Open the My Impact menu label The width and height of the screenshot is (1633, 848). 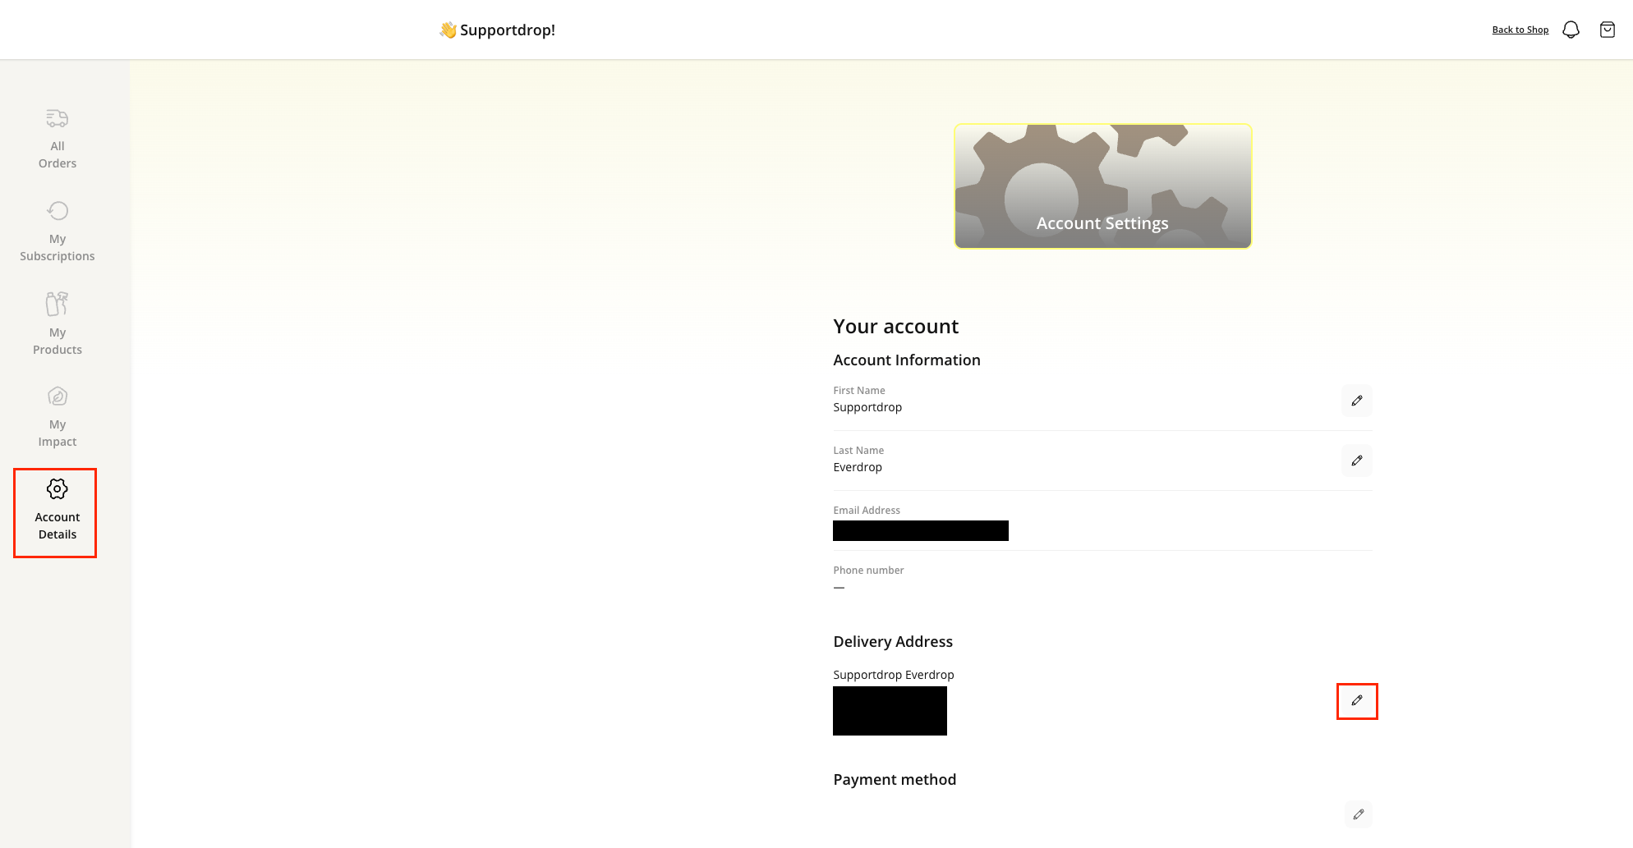tap(57, 433)
